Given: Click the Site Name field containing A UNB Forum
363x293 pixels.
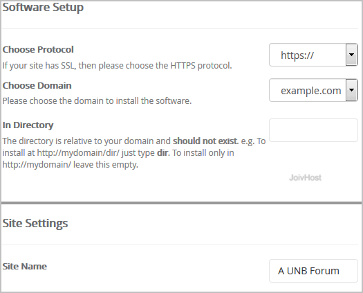Looking at the screenshot, I should pyautogui.click(x=313, y=271).
